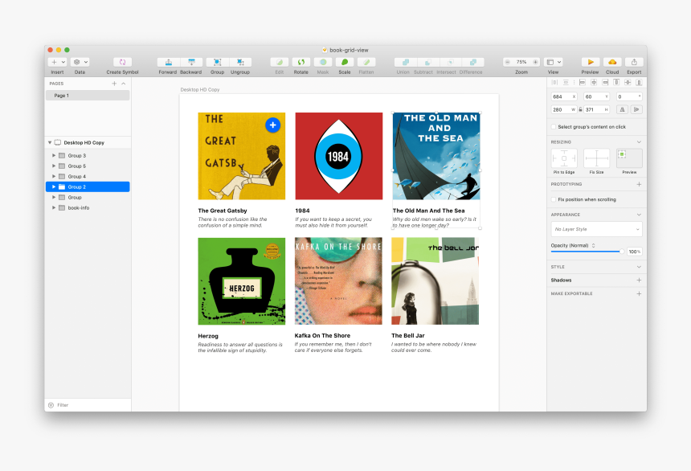Click blue plus badge on Gatsby cover
691x471 pixels.
[x=273, y=125]
